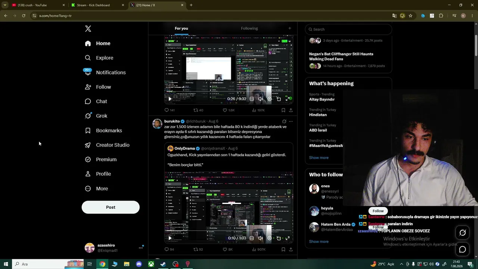Image resolution: width=478 pixels, height=269 pixels.
Task: Open the Altay Bayındır trending topic
Action: (322, 99)
